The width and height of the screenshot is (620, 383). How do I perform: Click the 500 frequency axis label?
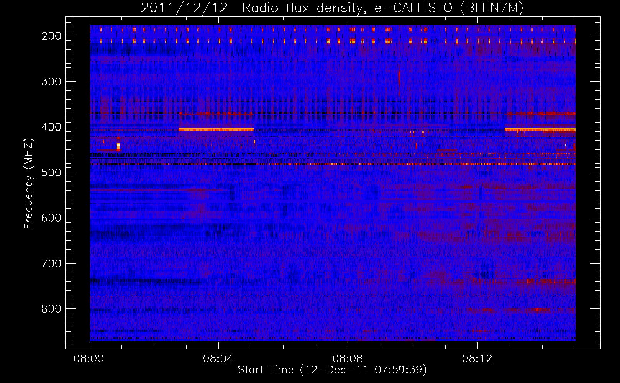pos(51,172)
